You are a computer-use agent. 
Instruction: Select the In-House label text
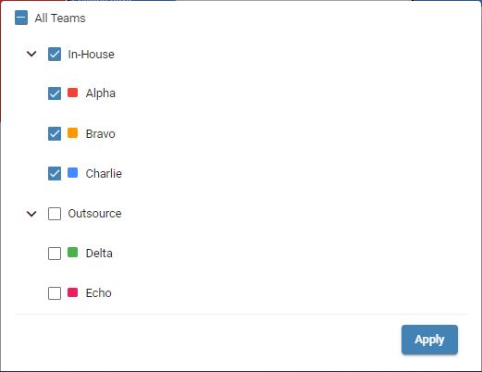(91, 55)
